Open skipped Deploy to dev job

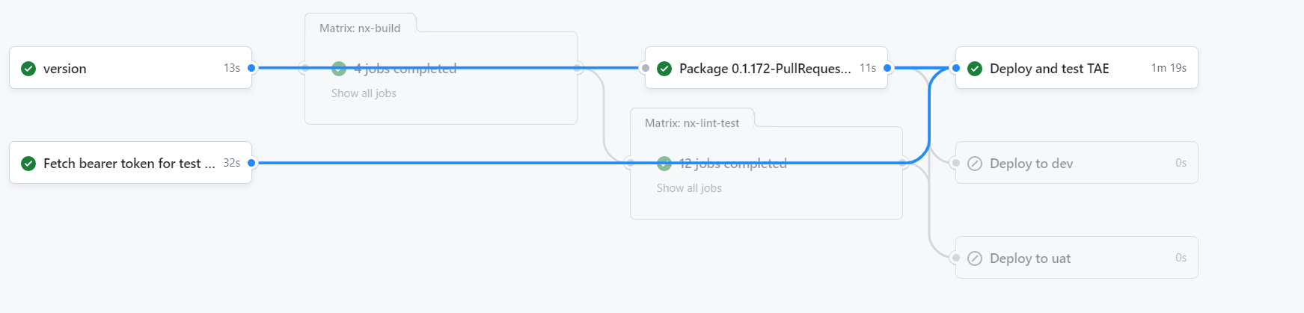(1077, 163)
